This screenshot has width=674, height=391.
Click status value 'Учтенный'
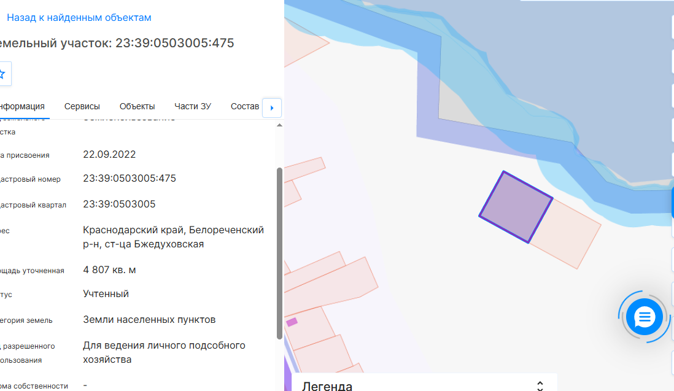pyautogui.click(x=106, y=294)
